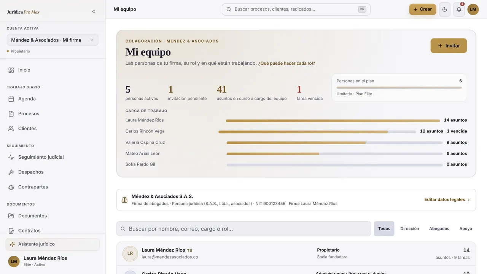
Task: Go to Agenda section
Action: pyautogui.click(x=53, y=99)
